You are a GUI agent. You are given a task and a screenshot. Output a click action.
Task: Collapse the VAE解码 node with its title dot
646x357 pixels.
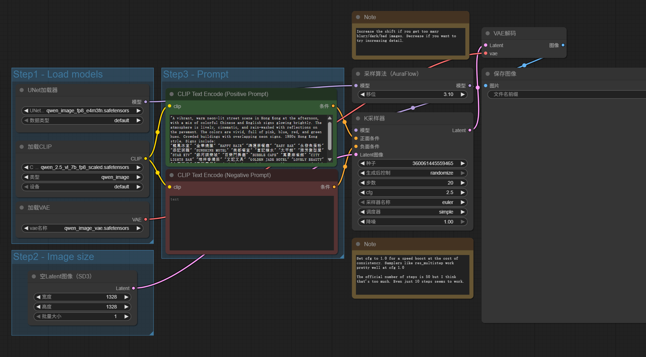point(487,33)
